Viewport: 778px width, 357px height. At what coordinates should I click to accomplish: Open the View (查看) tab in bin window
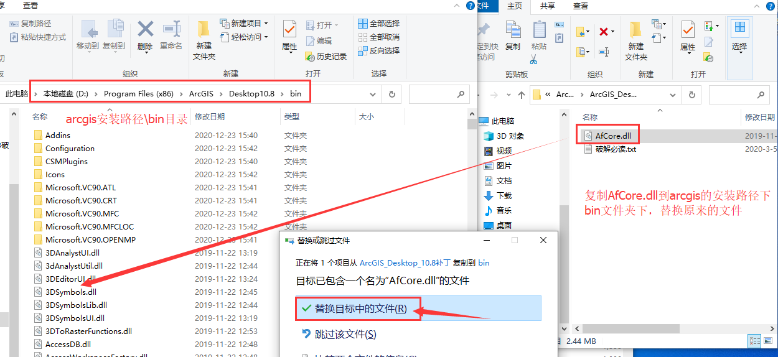[30, 6]
